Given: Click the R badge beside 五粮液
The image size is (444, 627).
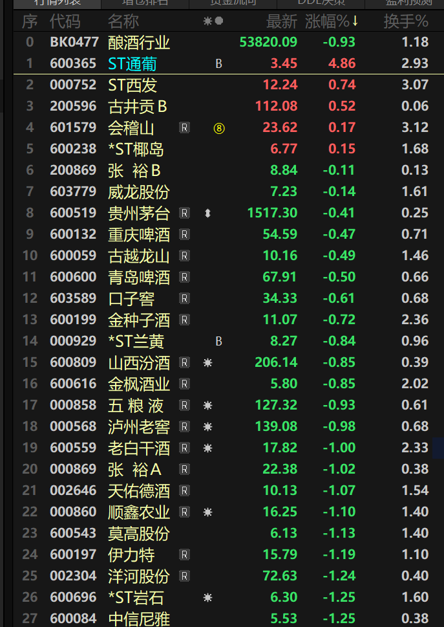Looking at the screenshot, I should coord(184,405).
